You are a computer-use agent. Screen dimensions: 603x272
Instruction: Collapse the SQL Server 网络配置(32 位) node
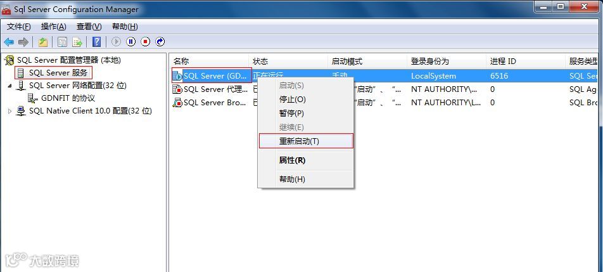[10, 86]
